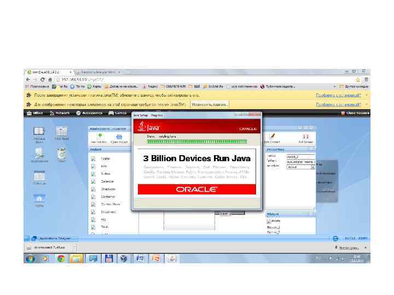Open the Home desktop icon
Screen dimensions: 394x295
point(39,200)
